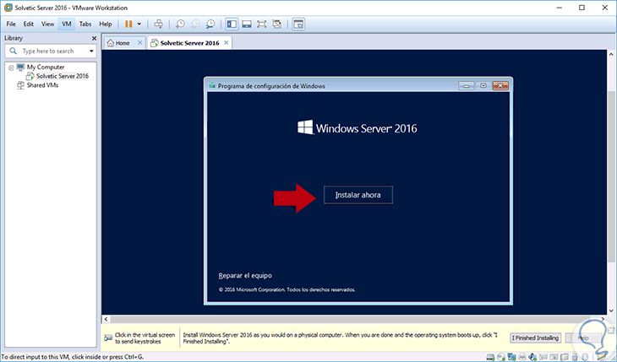Click the Instalar ahora button
This screenshot has width=617, height=362.
point(358,195)
